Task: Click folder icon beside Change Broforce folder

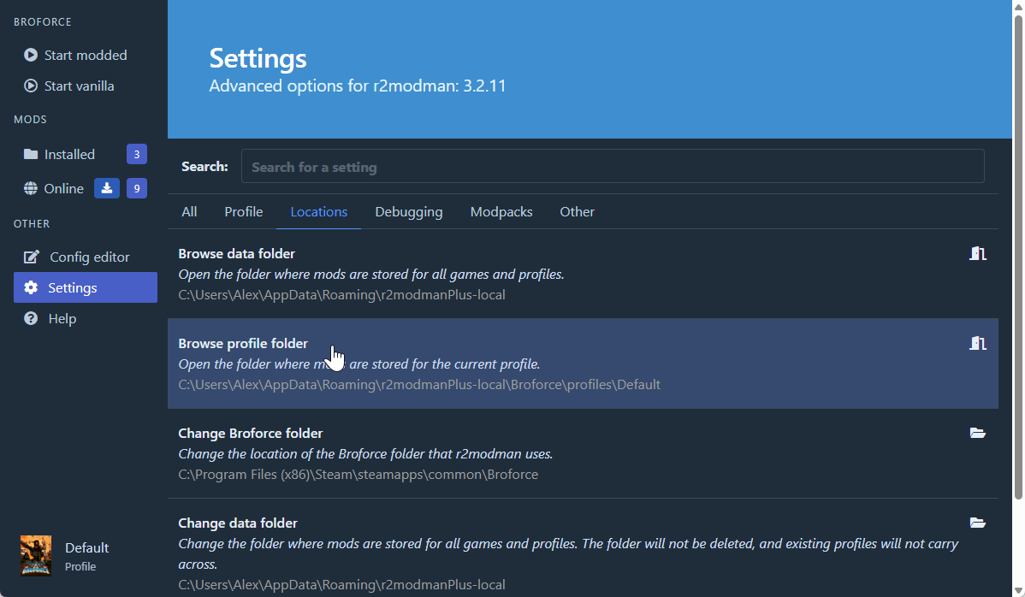Action: (978, 433)
